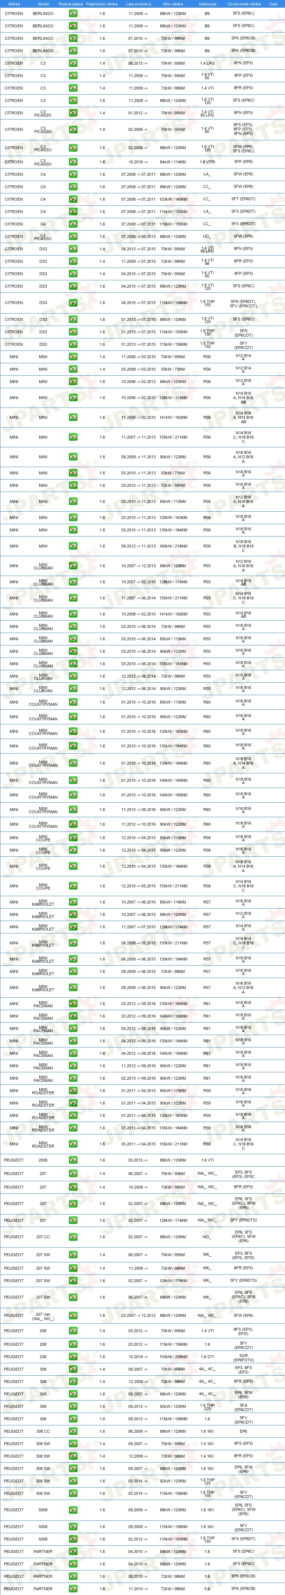The width and height of the screenshot is (285, 1595).
Task: Click fuel icon in Peugeot 207 Van row
Action: pyautogui.click(x=73, y=1315)
